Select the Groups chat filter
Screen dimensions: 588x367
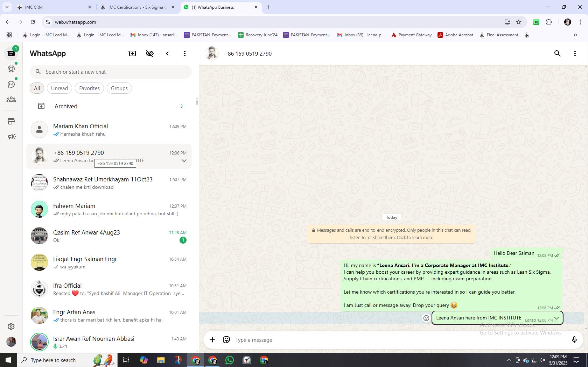point(119,88)
